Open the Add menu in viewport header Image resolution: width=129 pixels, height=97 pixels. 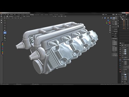(x=18, y=18)
